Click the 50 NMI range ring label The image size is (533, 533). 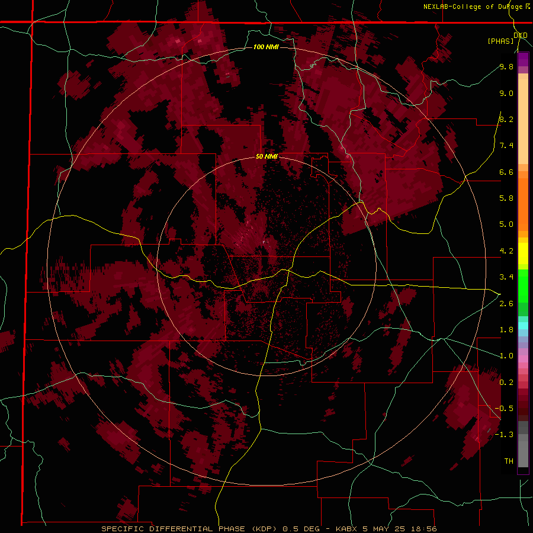pyautogui.click(x=266, y=156)
